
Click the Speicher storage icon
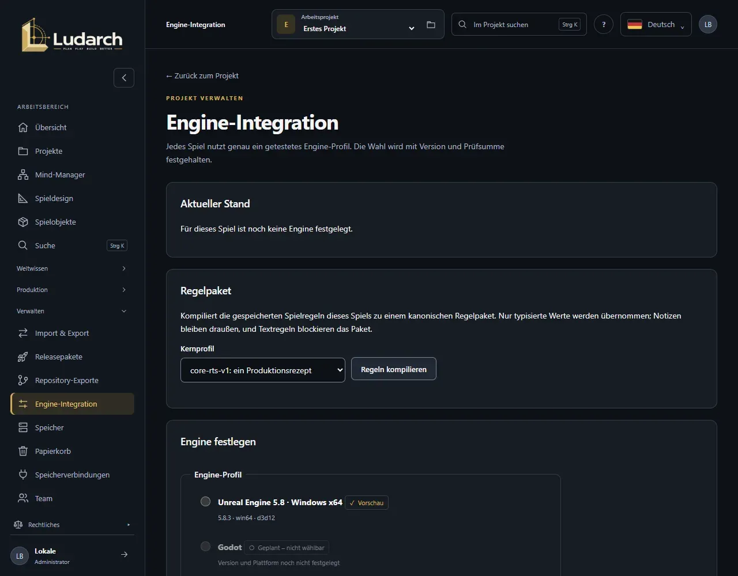23,427
